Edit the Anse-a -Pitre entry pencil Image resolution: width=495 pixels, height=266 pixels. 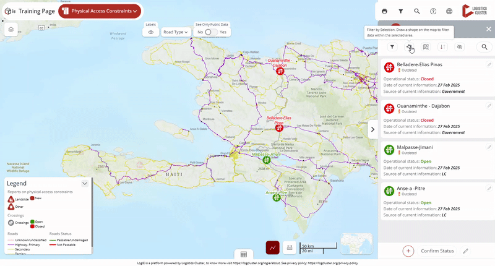(489, 189)
